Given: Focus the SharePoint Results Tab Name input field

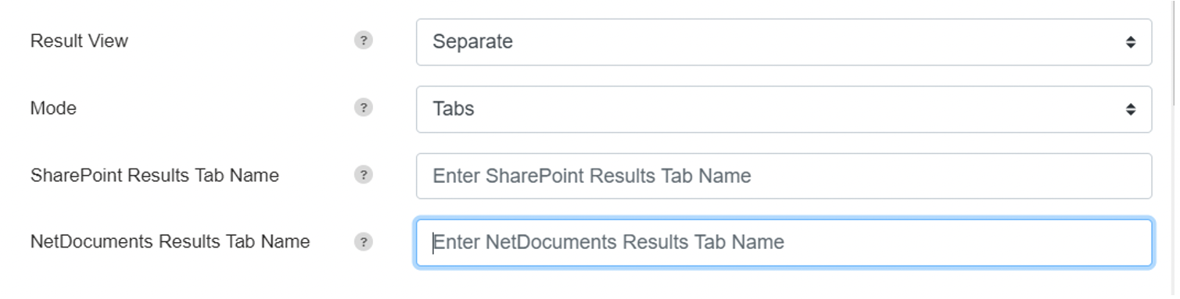Looking at the screenshot, I should click(784, 176).
